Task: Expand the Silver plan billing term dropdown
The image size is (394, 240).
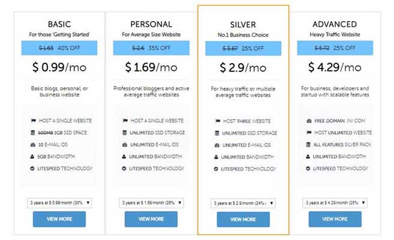Action: coord(243,203)
